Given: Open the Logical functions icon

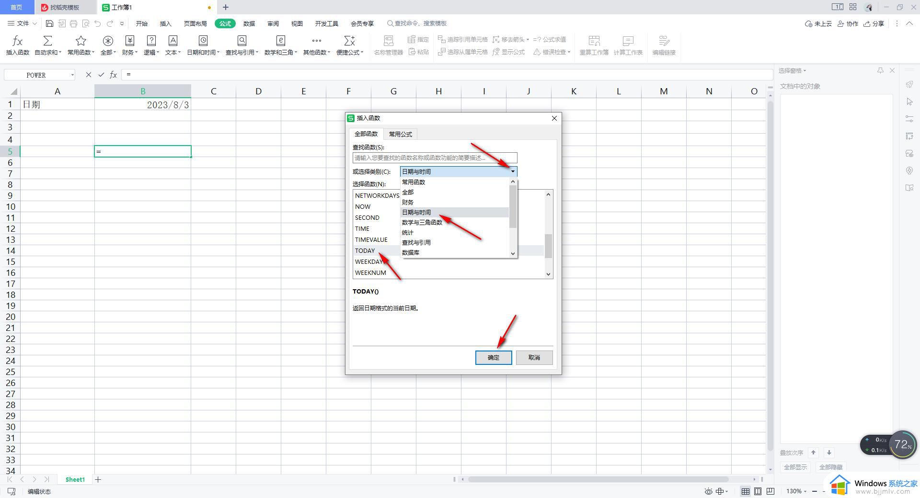Looking at the screenshot, I should coord(151,41).
